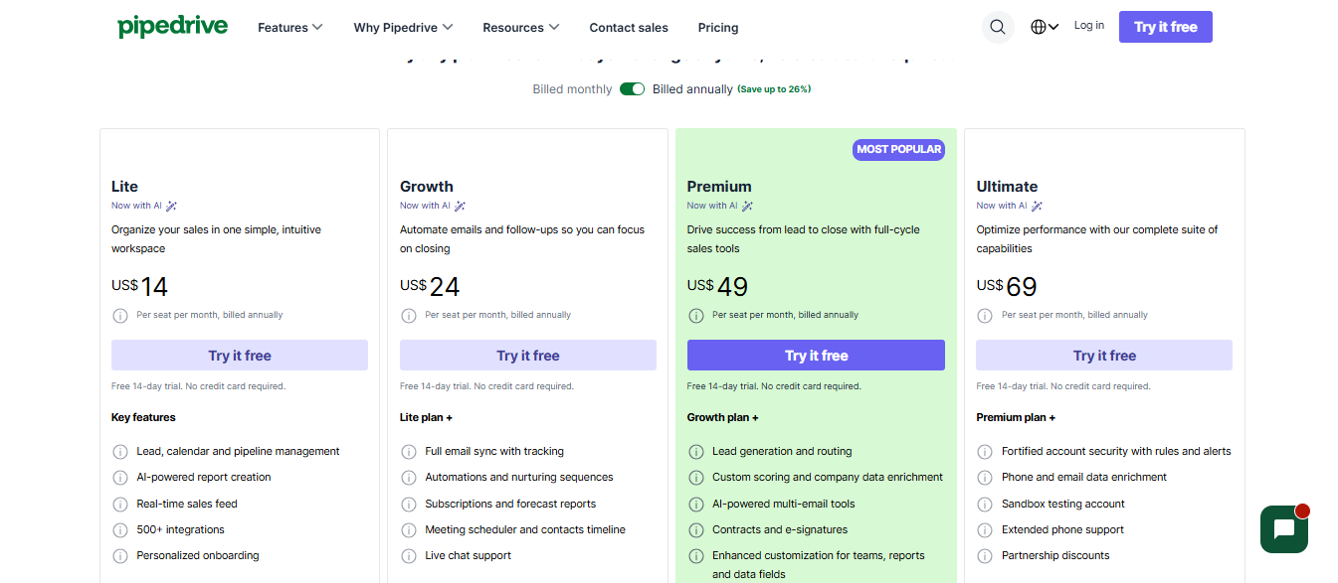
Task: Click the MOST POPULAR badge on Premium
Action: pyautogui.click(x=898, y=149)
